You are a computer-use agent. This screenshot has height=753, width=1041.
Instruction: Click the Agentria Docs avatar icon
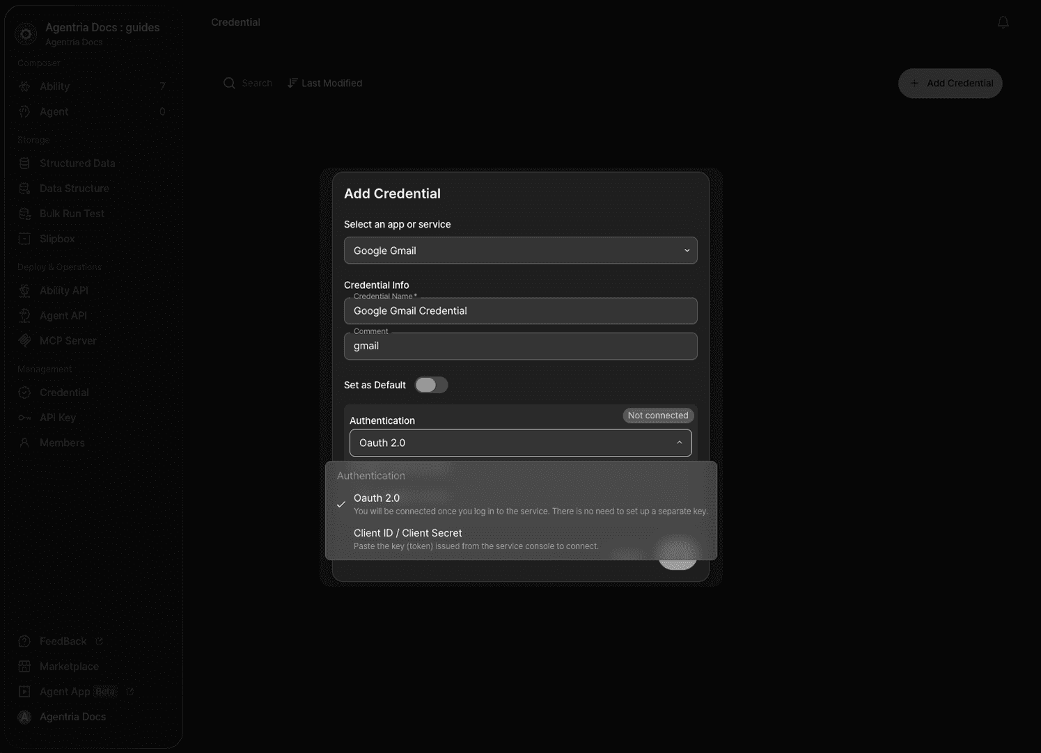coord(24,717)
